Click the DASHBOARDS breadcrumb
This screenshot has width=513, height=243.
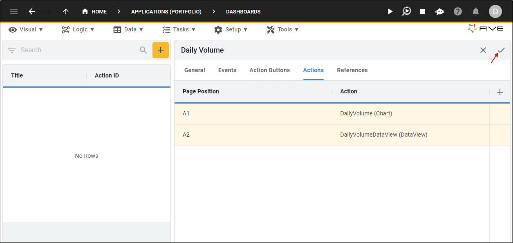[x=243, y=11]
